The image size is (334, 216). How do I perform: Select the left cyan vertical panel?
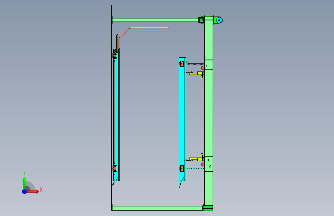(117, 115)
